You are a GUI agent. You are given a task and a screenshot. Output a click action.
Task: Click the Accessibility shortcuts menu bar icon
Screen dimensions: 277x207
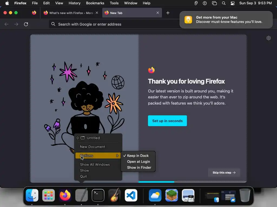pos(205,3)
